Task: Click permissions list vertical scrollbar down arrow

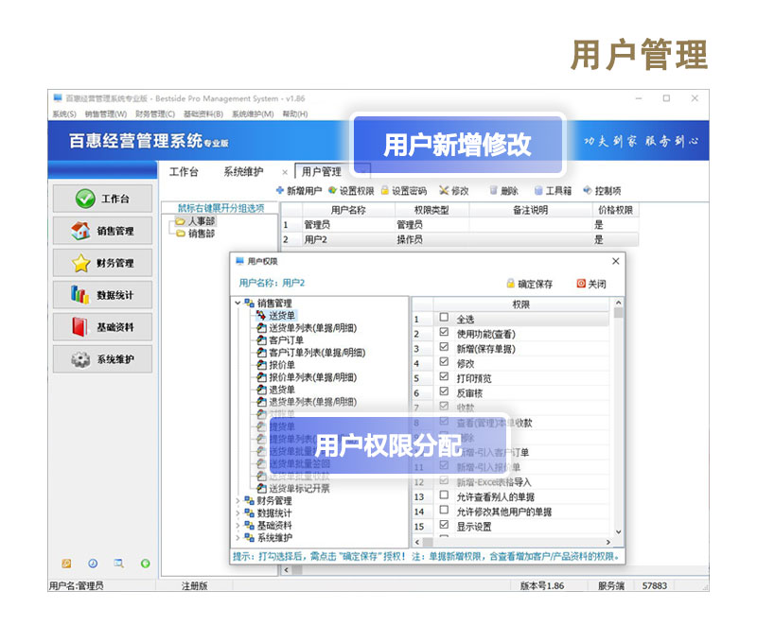Action: point(619,531)
